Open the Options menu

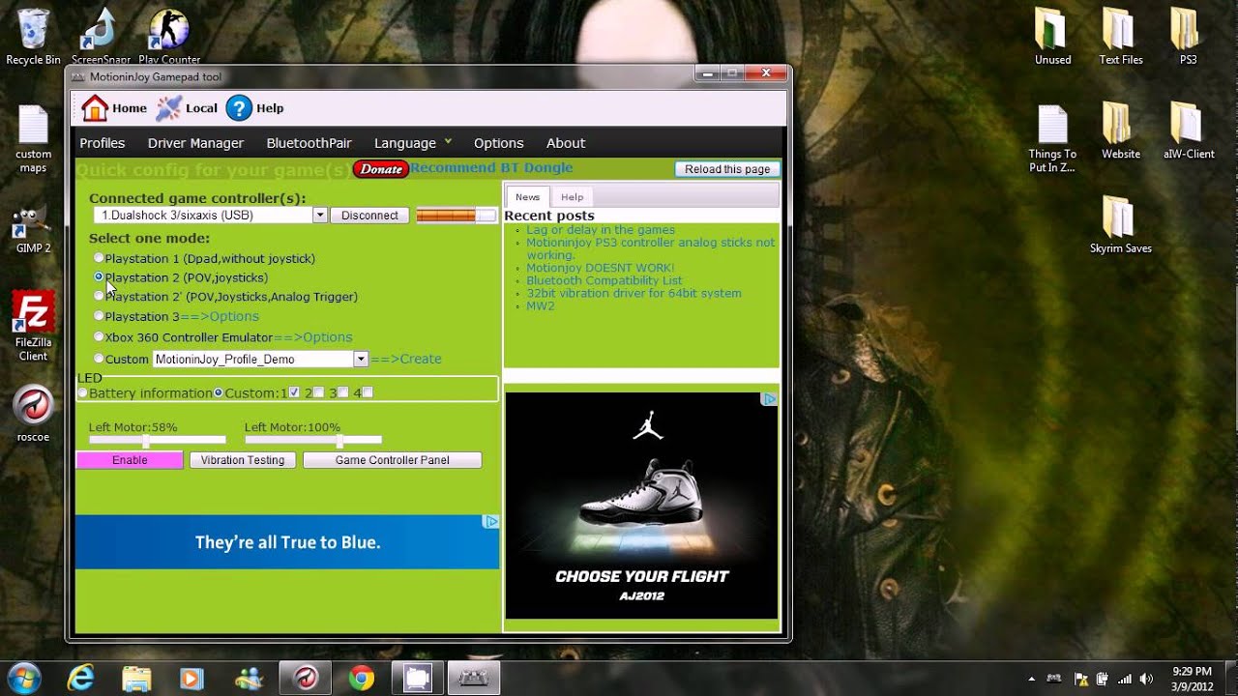pyautogui.click(x=498, y=143)
